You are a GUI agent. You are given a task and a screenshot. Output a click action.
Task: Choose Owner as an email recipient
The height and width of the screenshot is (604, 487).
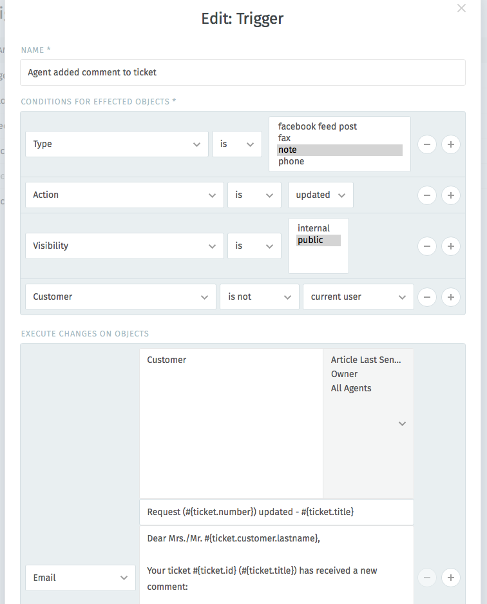point(344,374)
